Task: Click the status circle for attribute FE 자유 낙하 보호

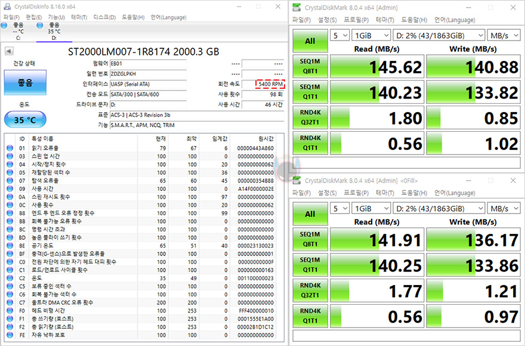Action: [x=10, y=335]
